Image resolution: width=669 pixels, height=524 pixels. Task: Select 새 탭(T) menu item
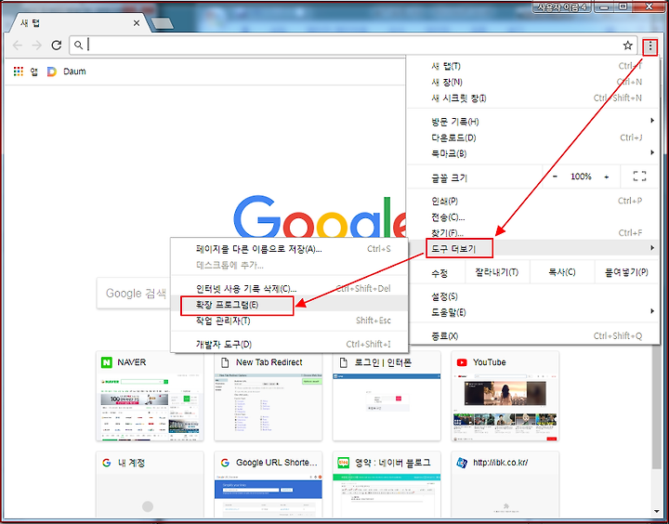[533, 66]
